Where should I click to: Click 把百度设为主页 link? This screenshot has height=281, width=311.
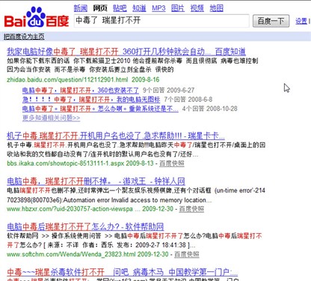click(x=24, y=37)
